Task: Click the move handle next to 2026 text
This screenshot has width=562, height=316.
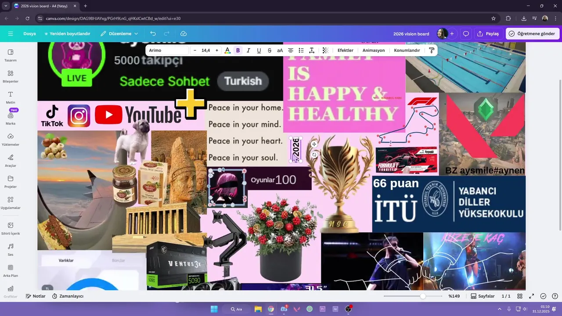Action: point(314,144)
